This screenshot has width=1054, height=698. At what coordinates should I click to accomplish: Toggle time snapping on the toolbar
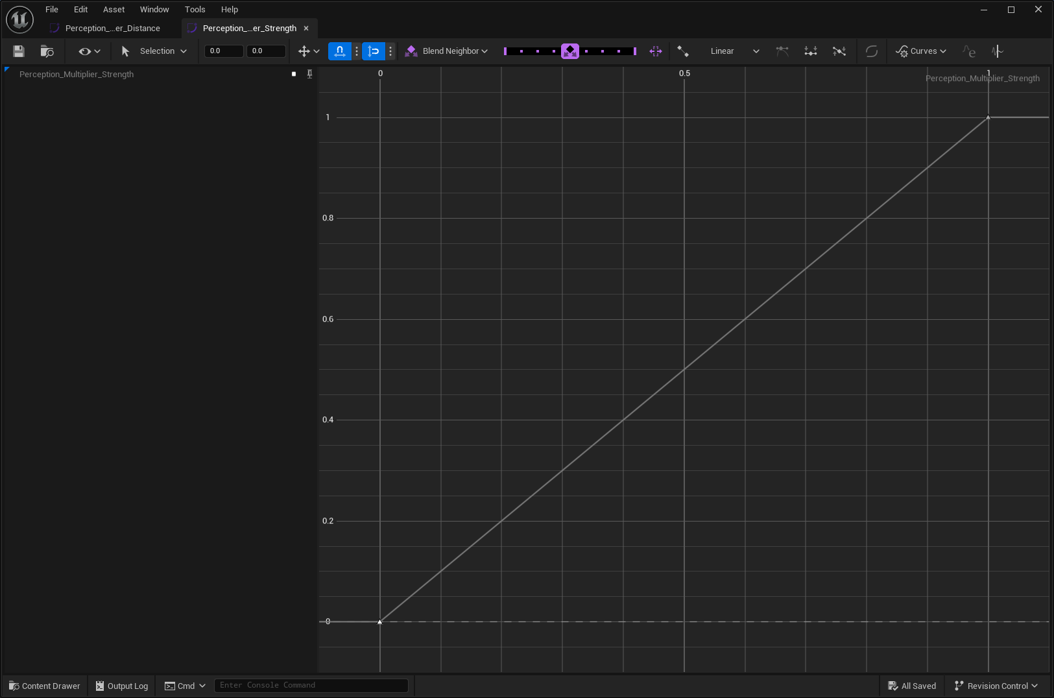339,51
